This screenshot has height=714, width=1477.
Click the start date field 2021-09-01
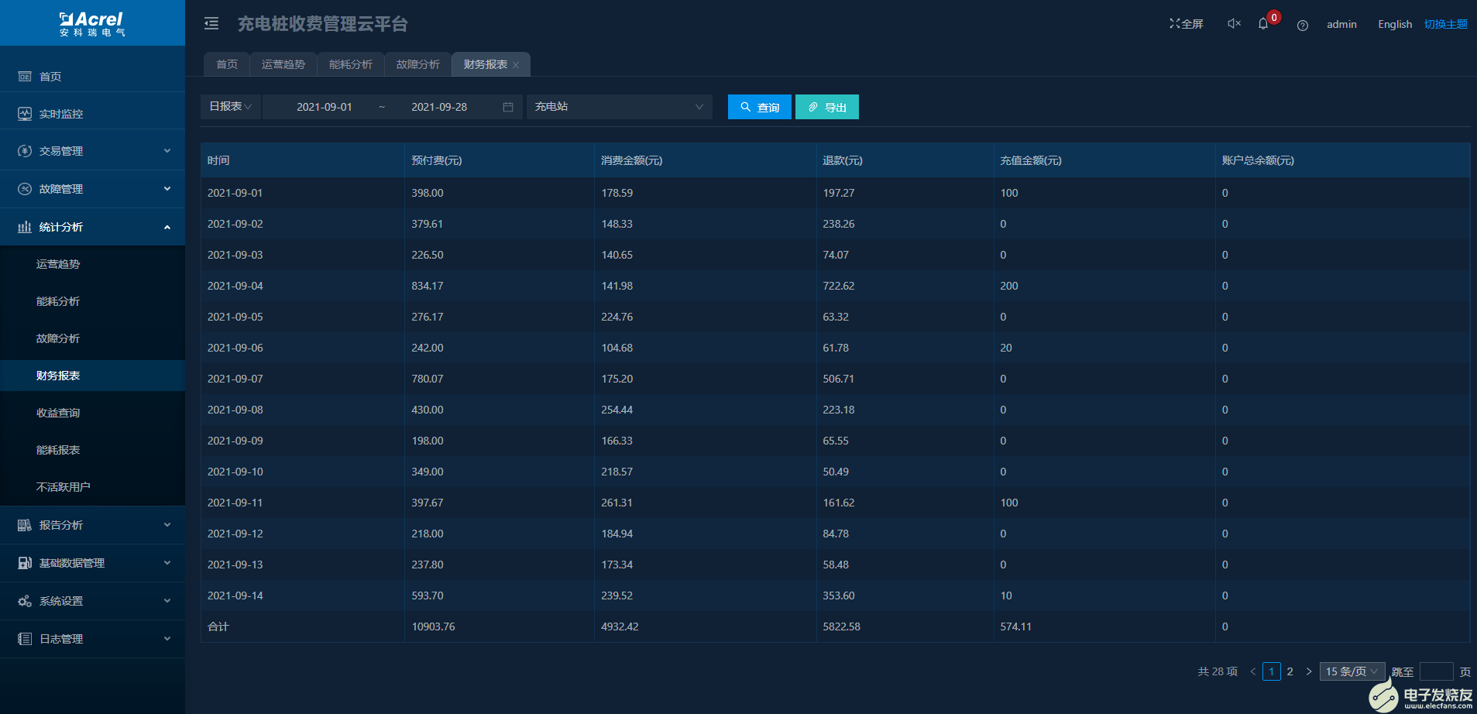pos(325,107)
